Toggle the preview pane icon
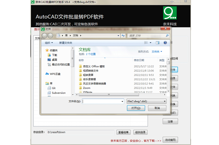The width and height of the screenshot is (219, 145). (158, 43)
